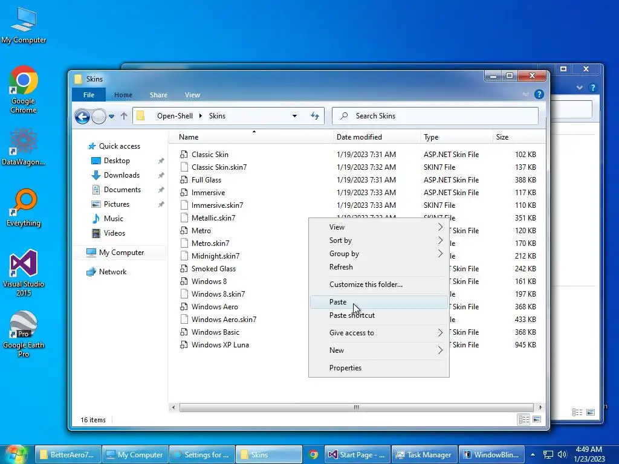Choose Paste from context menu
The width and height of the screenshot is (619, 464).
379,302
